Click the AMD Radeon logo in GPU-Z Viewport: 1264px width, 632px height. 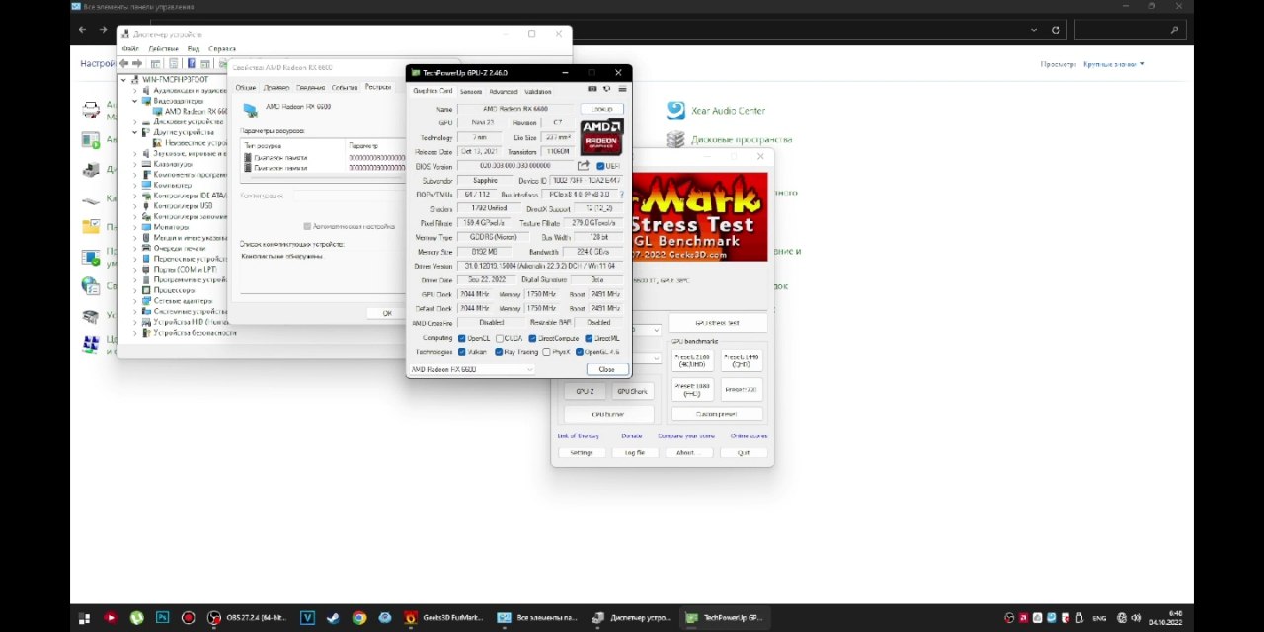601,135
